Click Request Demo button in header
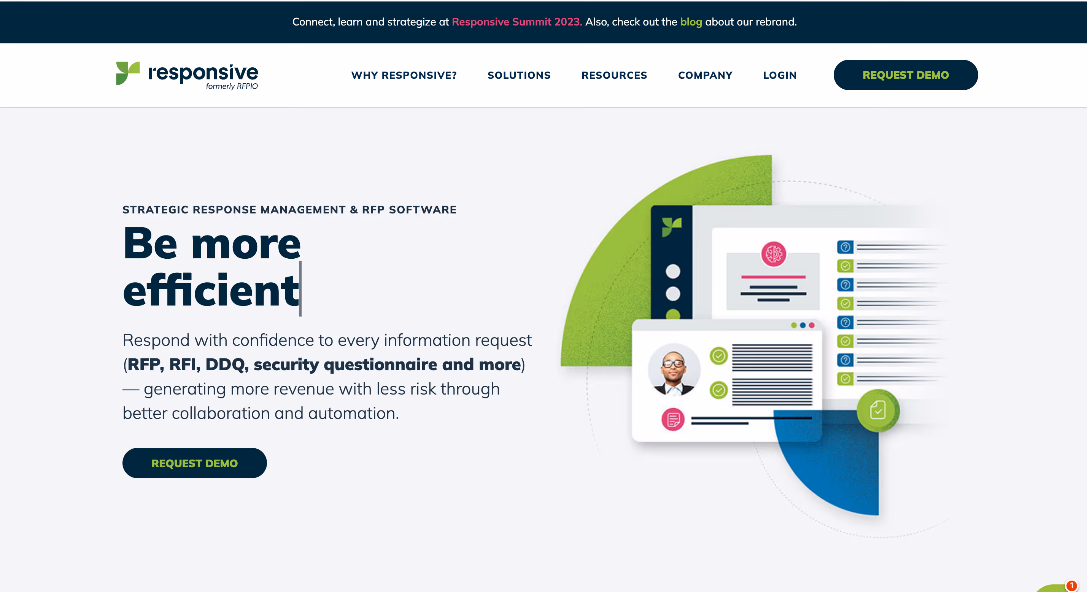Screen dimensions: 1087x592 (906, 75)
